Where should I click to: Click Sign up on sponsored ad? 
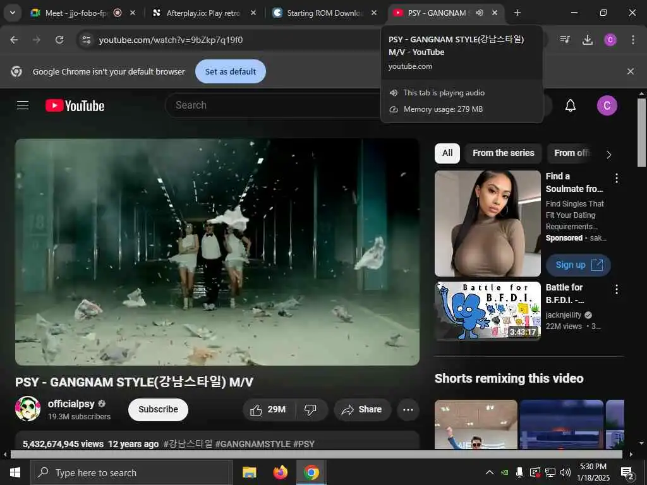pyautogui.click(x=579, y=265)
